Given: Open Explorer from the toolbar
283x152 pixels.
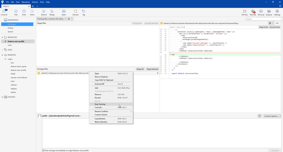Looking at the screenshot, I should (269, 12).
